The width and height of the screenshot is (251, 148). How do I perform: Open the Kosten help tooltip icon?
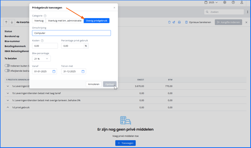coord(42,41)
